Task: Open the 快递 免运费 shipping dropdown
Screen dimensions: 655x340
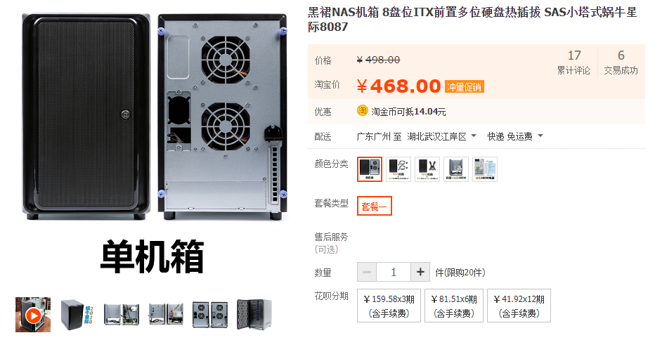Action: click(515, 136)
